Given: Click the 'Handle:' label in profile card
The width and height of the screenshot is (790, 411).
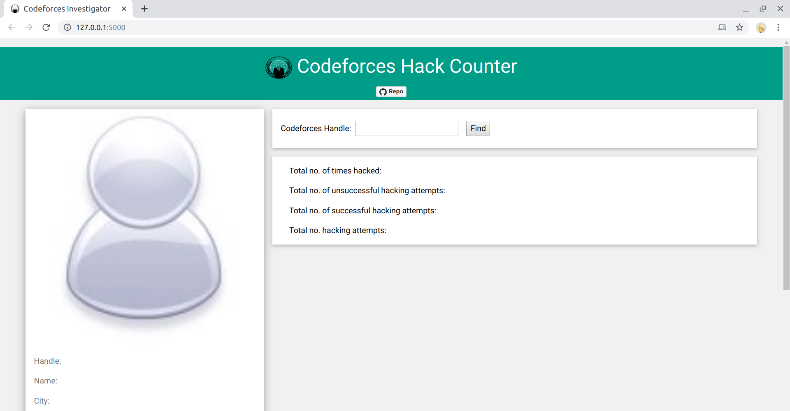Looking at the screenshot, I should click(47, 361).
